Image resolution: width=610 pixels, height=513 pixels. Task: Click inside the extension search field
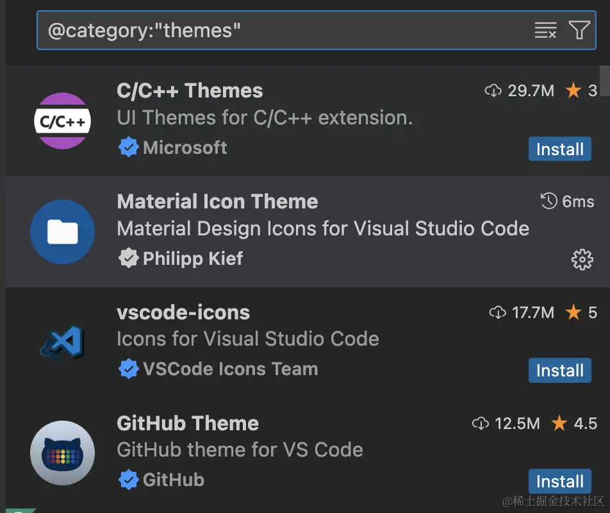coord(256,29)
